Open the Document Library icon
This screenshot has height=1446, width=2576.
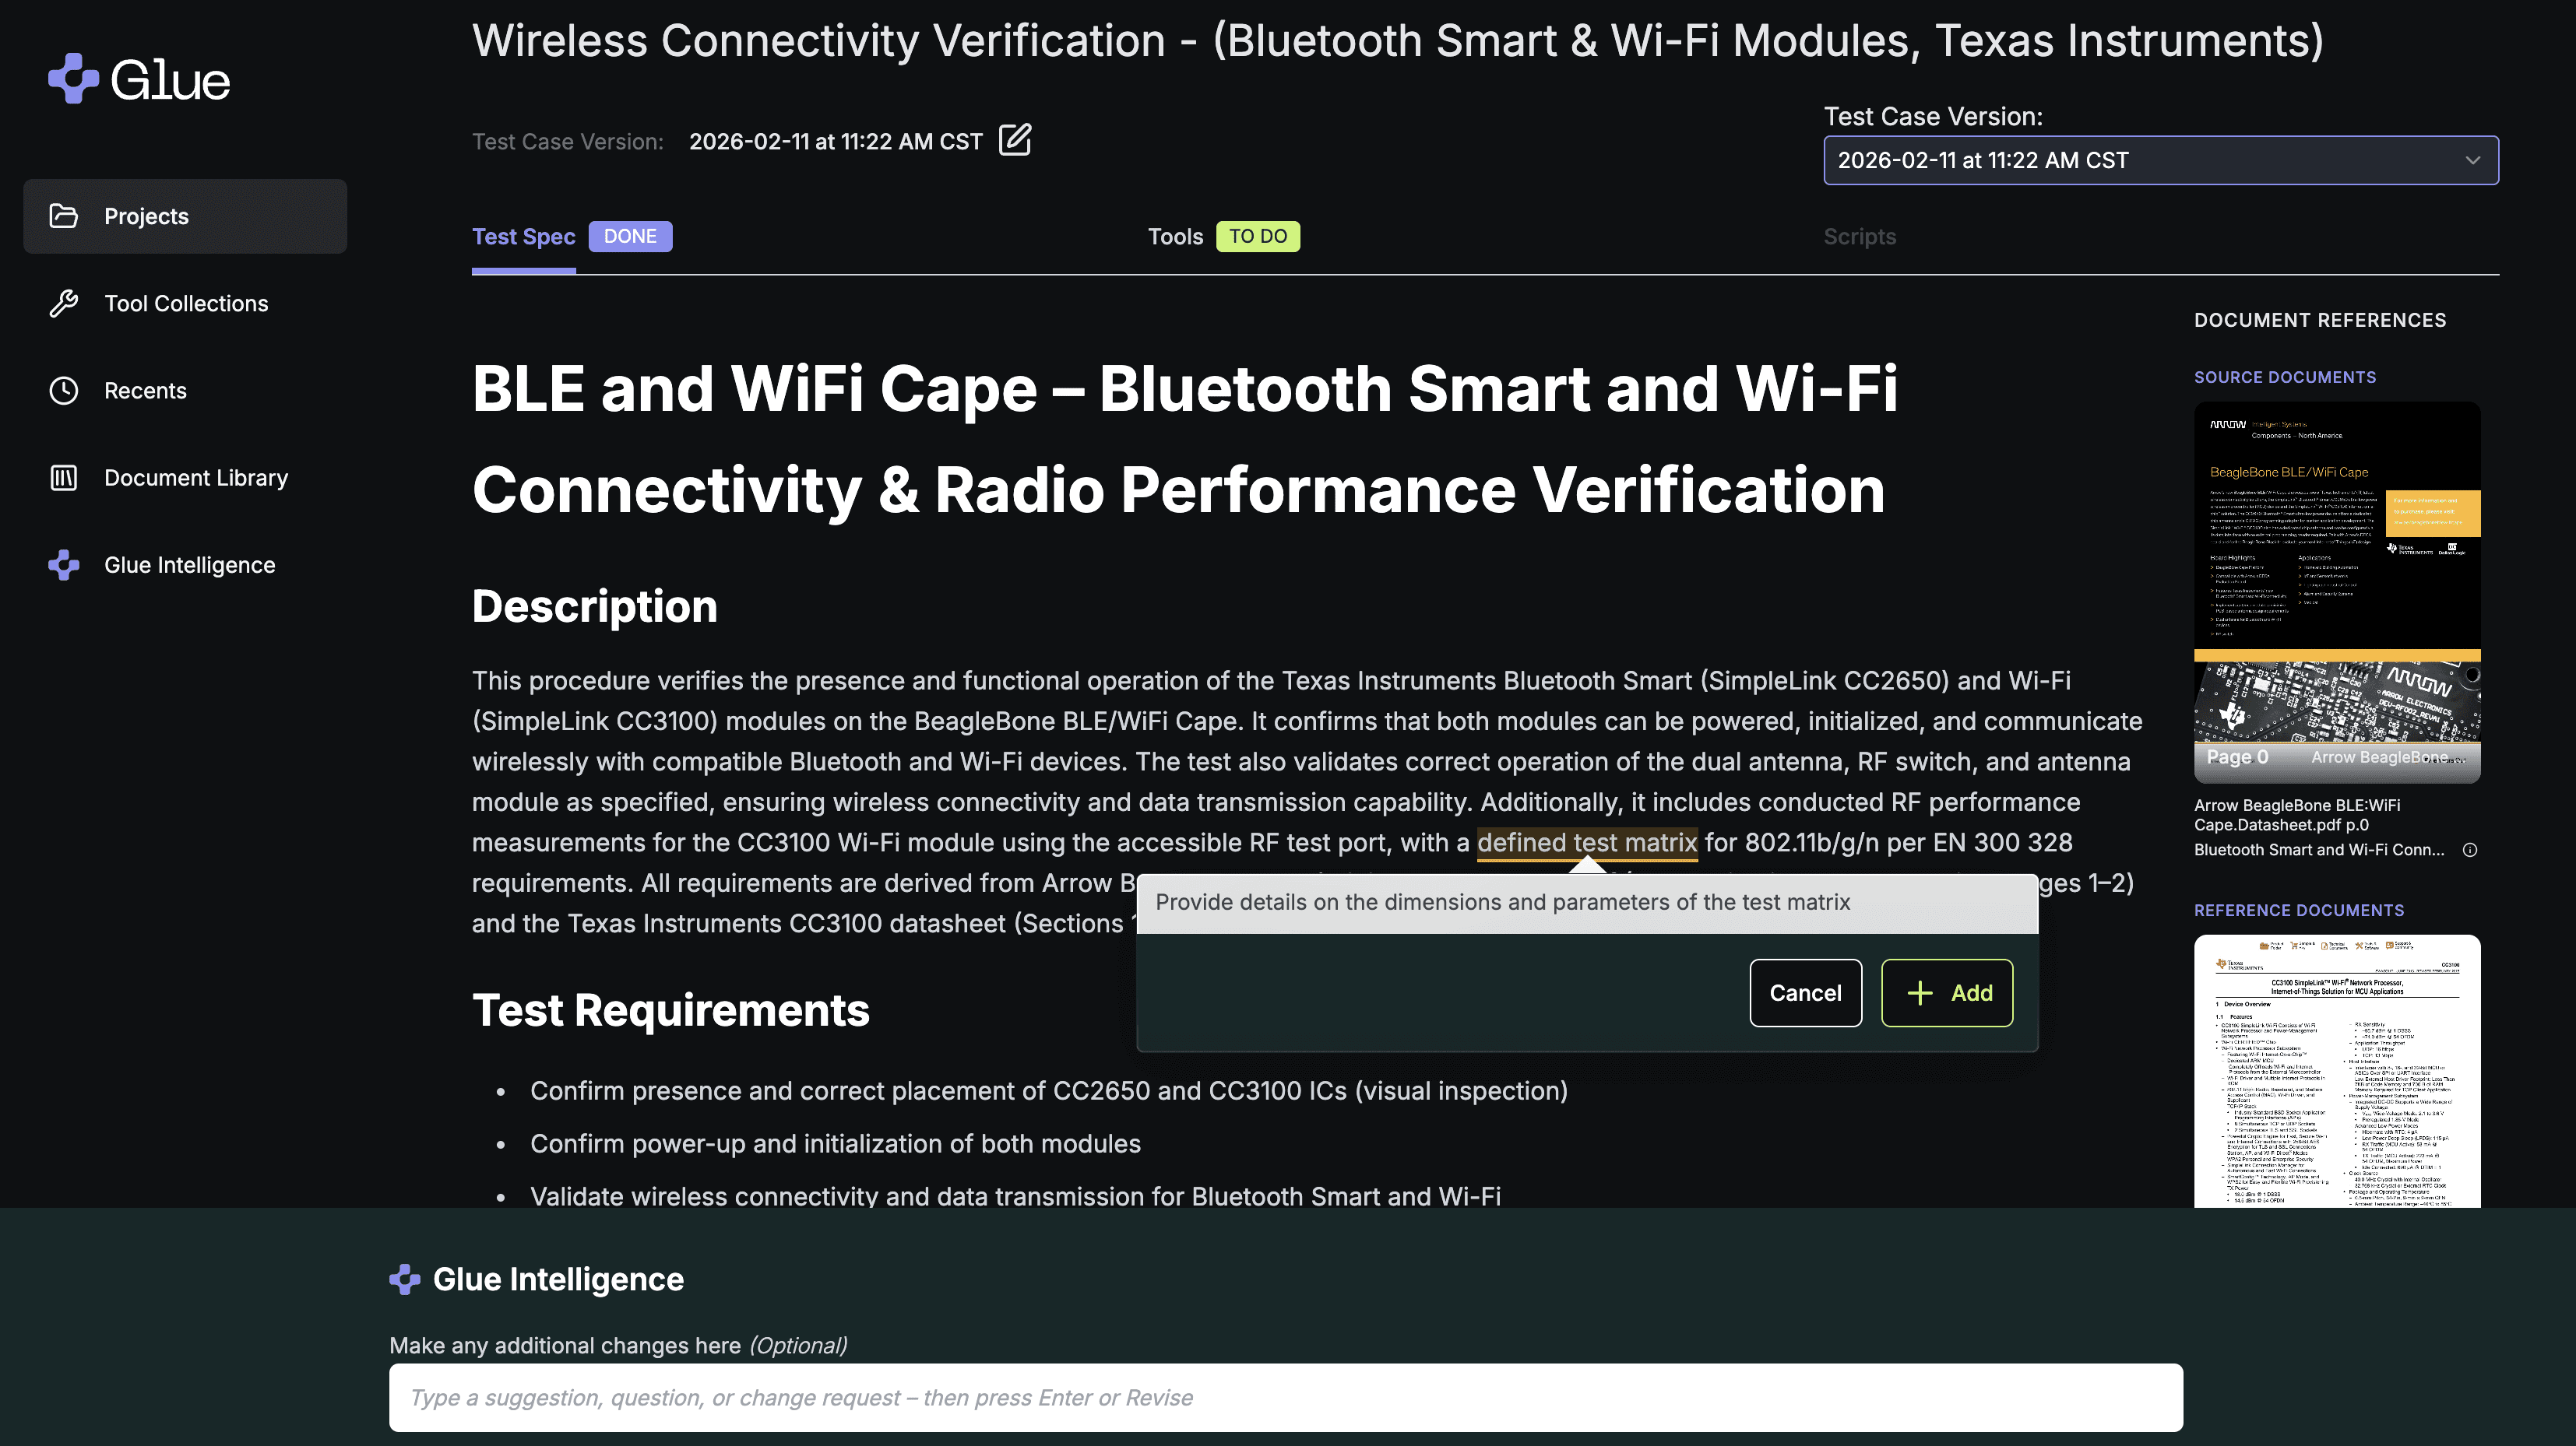click(x=64, y=478)
